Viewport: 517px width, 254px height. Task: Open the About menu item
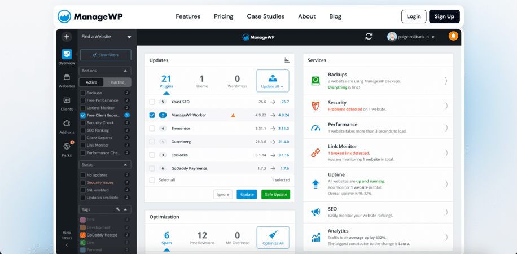coord(307,16)
